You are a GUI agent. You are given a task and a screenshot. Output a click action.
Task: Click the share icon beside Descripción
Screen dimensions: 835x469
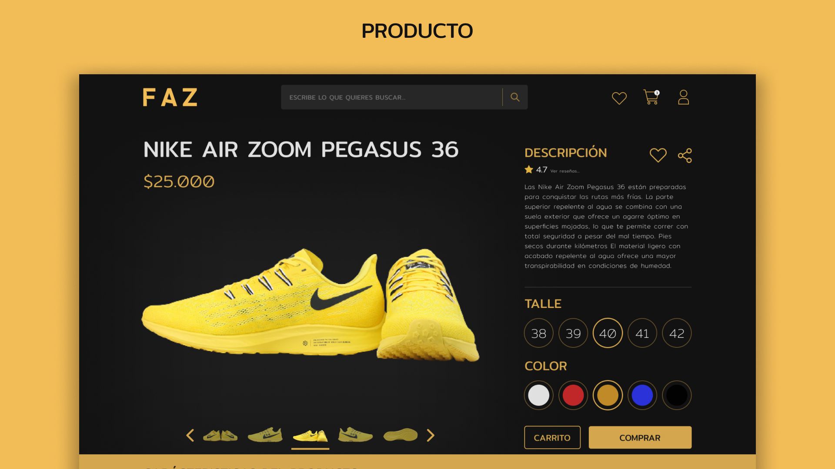(x=685, y=155)
